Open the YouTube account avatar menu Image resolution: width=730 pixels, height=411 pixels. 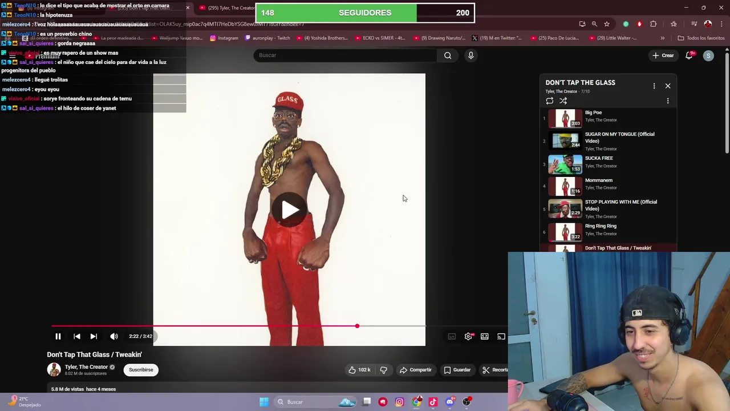click(708, 55)
